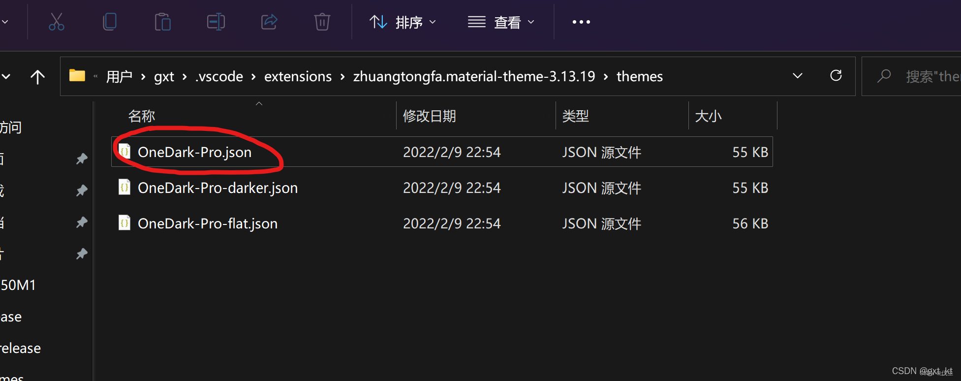Click the Share icon in the toolbar
Screen dimensions: 961x381
(x=269, y=22)
